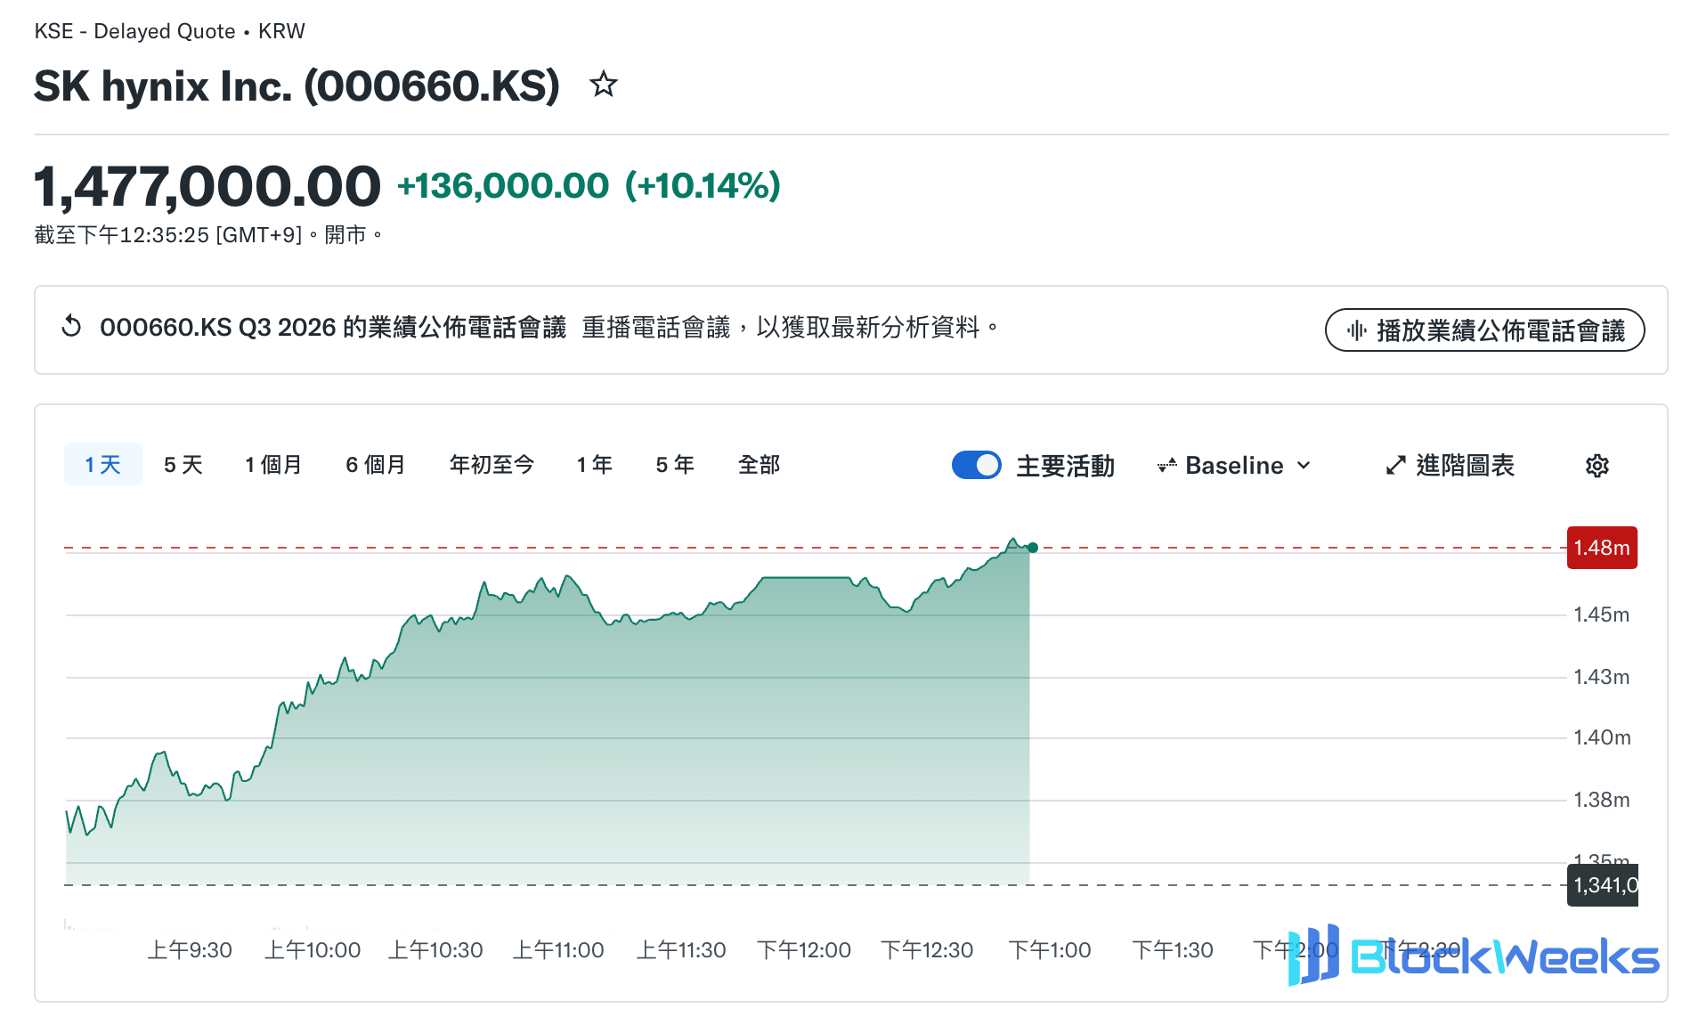The height and width of the screenshot is (1017, 1690).
Task: Click the 1,341,0 previous close marker
Action: pos(1603,885)
